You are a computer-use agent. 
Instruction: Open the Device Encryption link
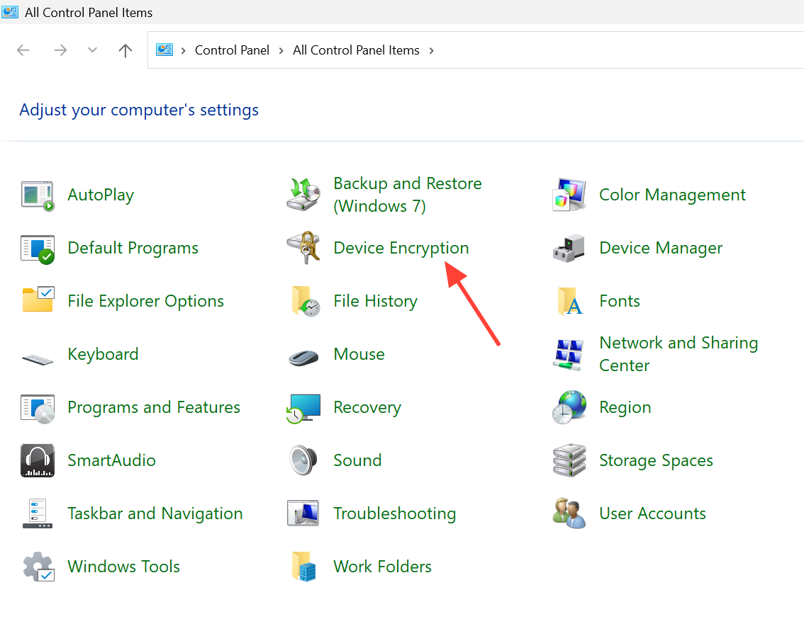[x=401, y=248]
